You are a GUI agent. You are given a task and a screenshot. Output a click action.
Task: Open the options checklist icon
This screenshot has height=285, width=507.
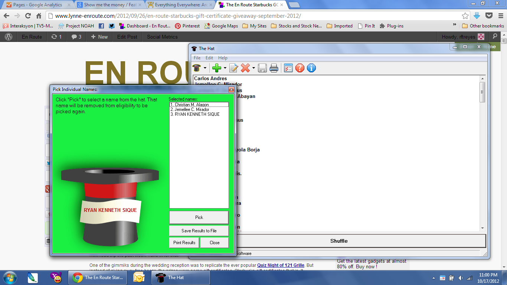pos(288,68)
